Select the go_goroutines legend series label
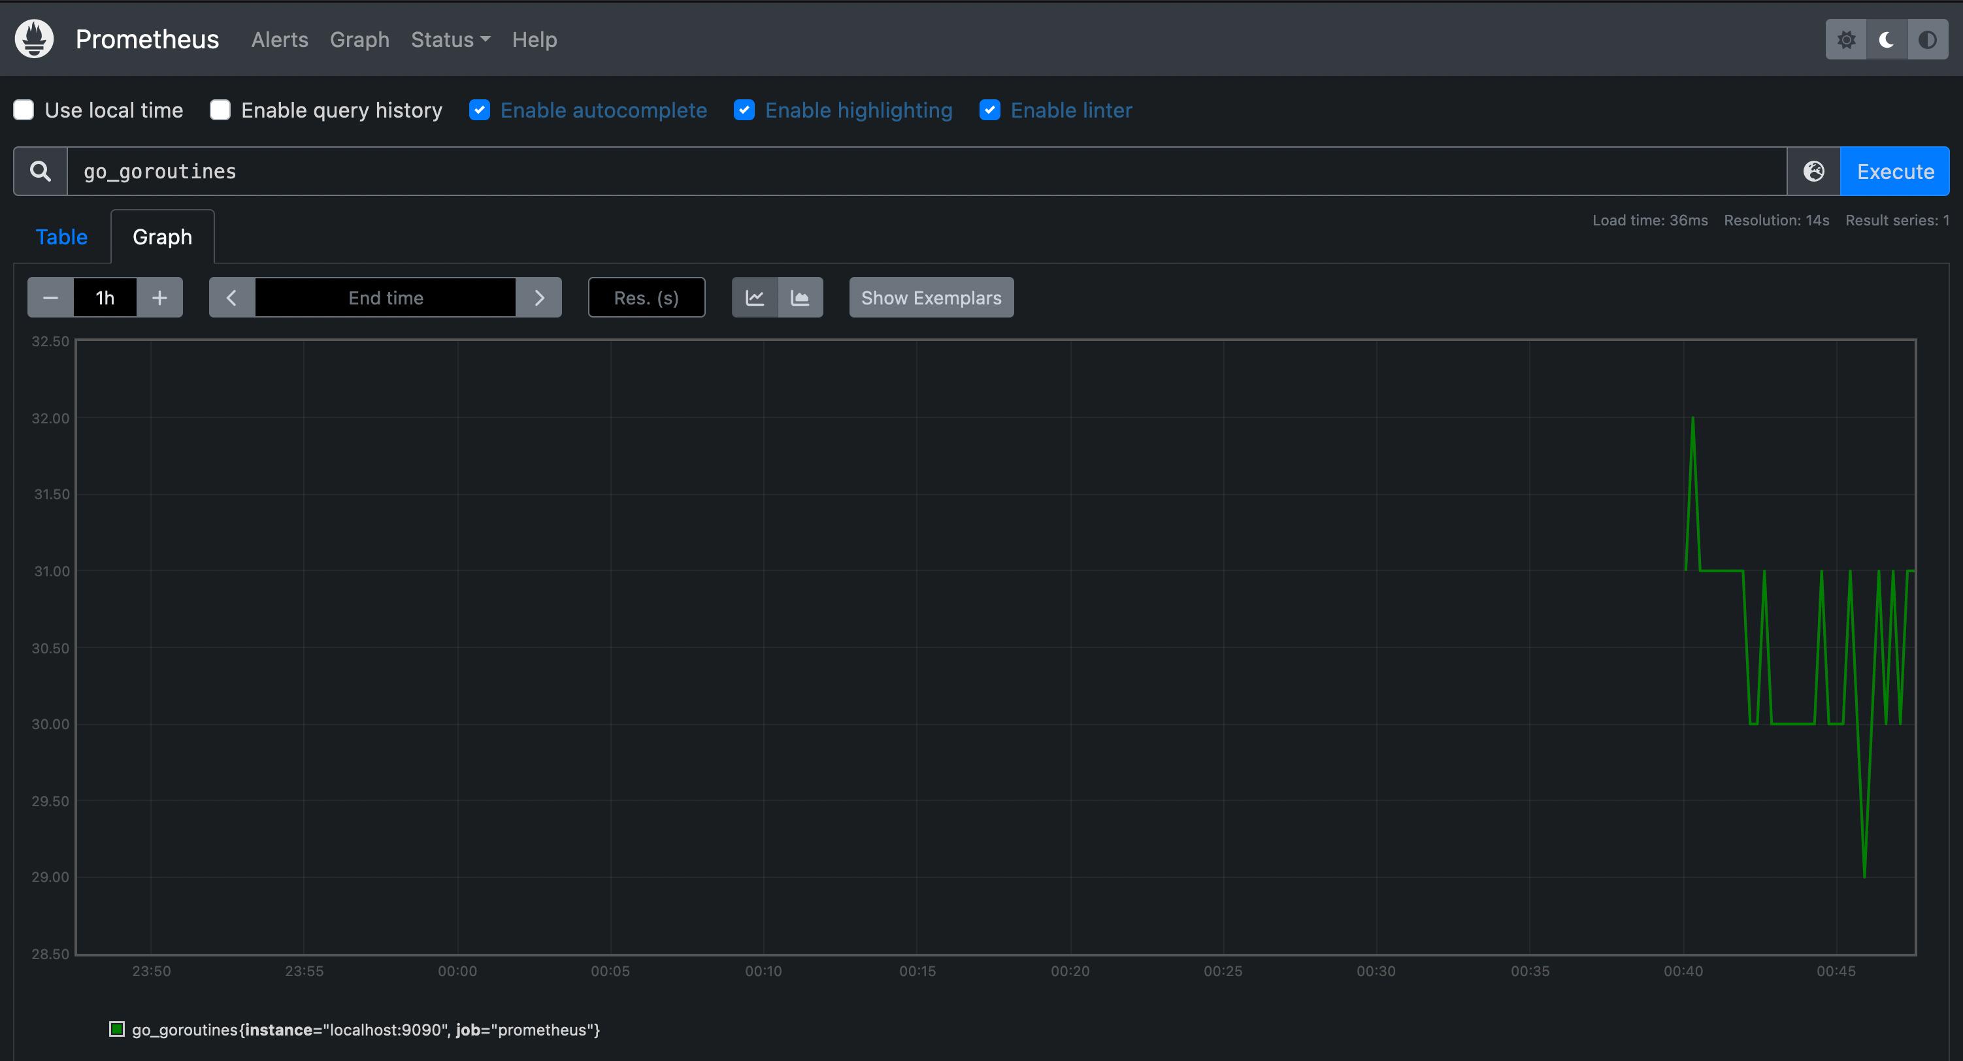Screen dimensions: 1963x1061 [x=366, y=1030]
